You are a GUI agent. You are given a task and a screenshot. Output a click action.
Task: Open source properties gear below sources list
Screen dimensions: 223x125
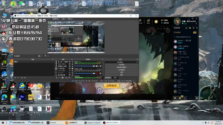tap(62, 78)
